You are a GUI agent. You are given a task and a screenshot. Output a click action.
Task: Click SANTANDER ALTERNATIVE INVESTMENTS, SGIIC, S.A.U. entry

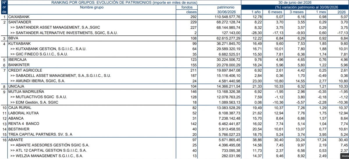(64, 33)
